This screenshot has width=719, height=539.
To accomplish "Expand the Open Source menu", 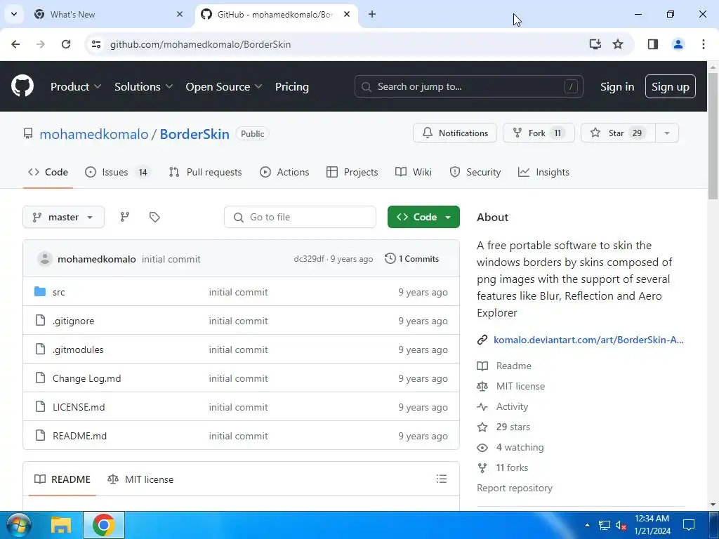I will click(x=224, y=86).
